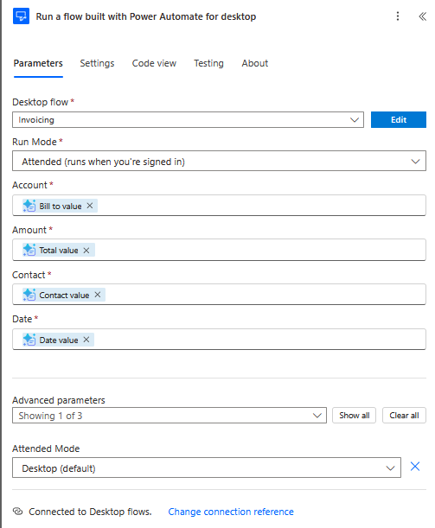Open the Code view tab
Image resolution: width=435 pixels, height=528 pixels.
point(154,63)
